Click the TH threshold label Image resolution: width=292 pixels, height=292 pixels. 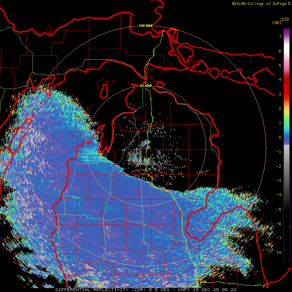[x=279, y=253]
